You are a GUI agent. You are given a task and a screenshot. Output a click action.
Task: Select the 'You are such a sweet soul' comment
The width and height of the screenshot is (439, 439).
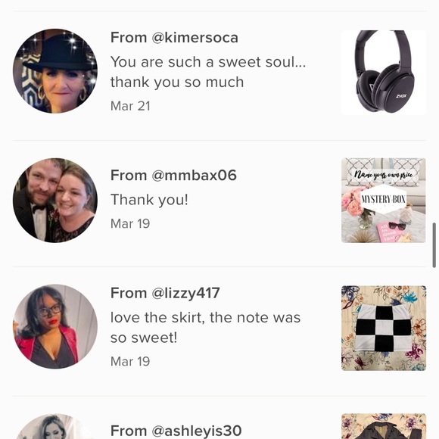click(x=208, y=72)
